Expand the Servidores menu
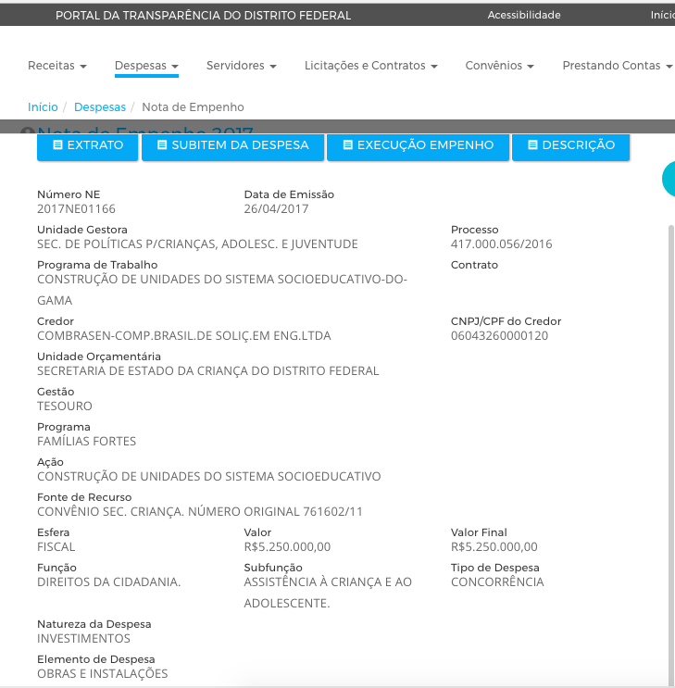The width and height of the screenshot is (675, 688). (x=242, y=66)
